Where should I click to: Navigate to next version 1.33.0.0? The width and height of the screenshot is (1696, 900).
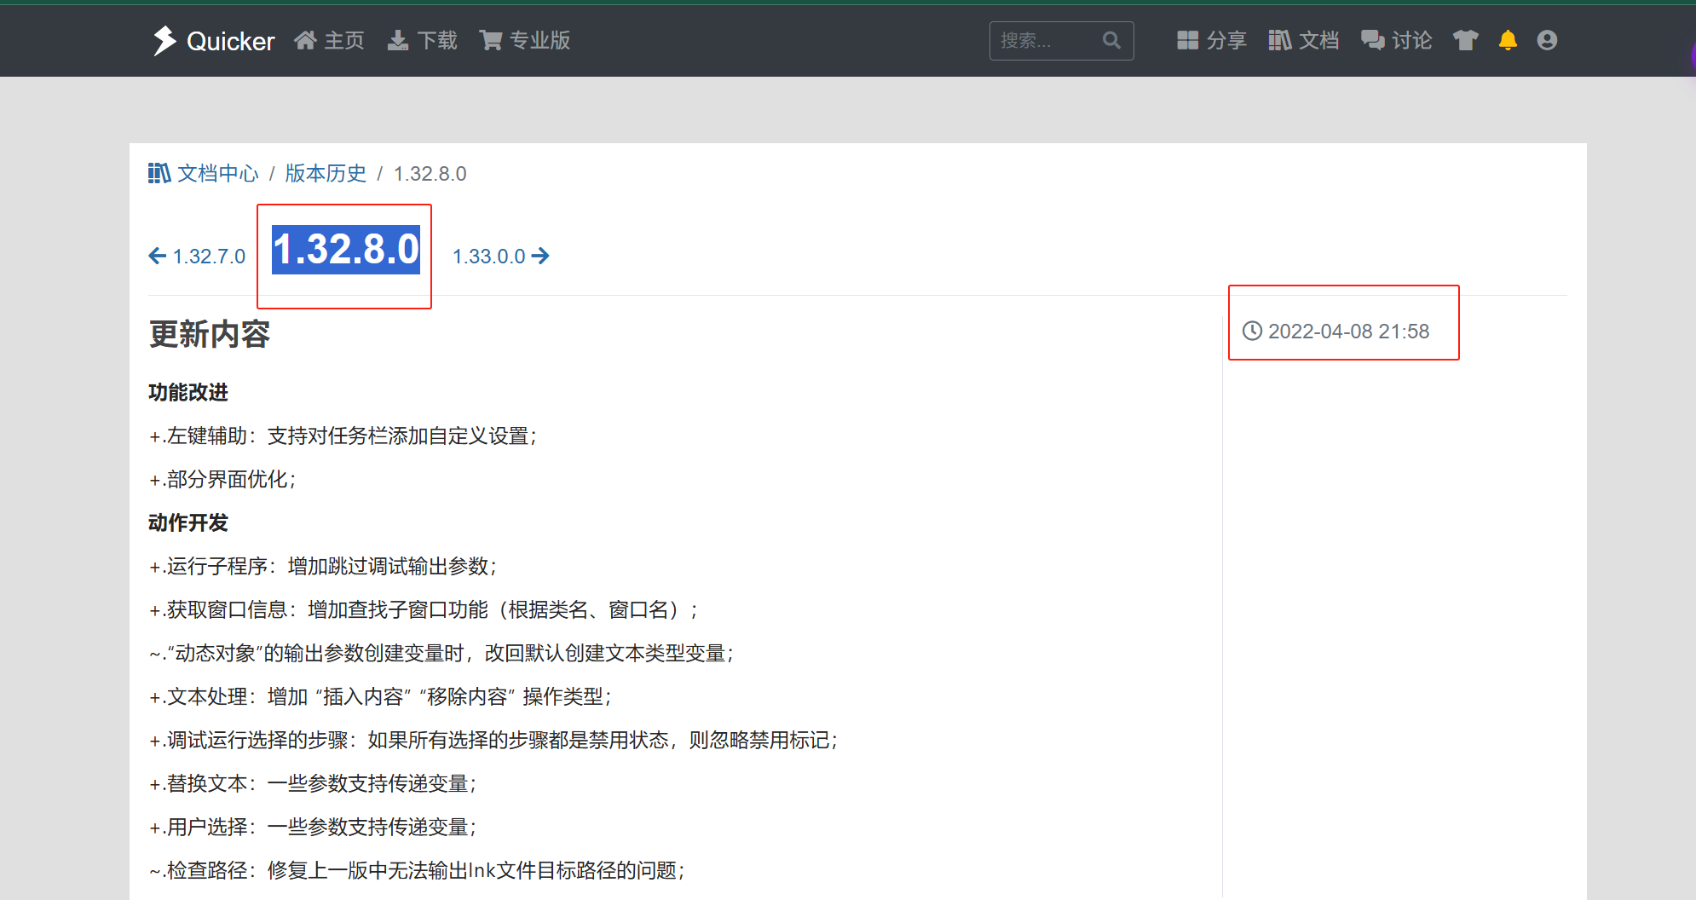click(x=501, y=257)
